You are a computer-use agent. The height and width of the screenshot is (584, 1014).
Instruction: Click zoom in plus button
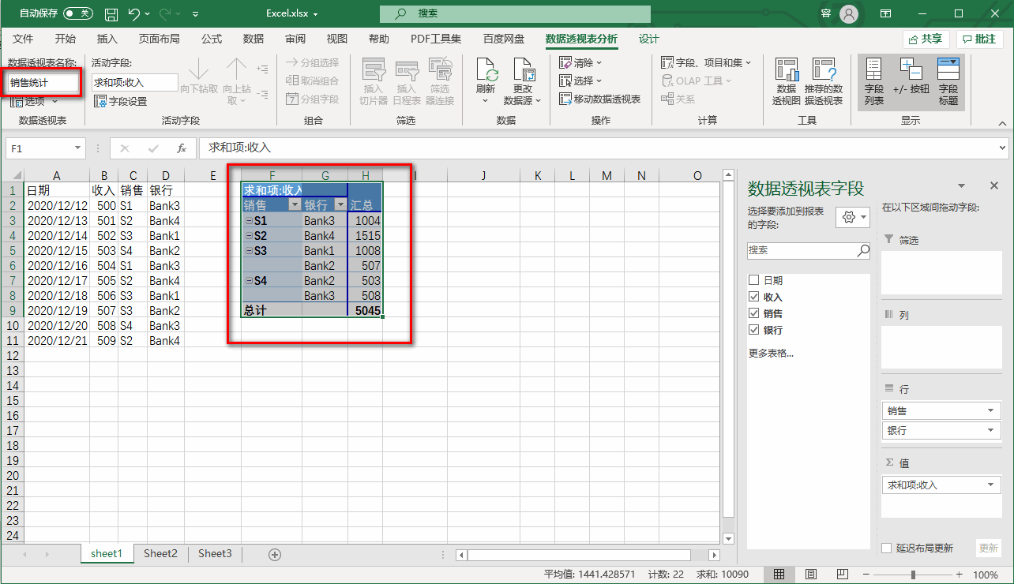coord(960,575)
